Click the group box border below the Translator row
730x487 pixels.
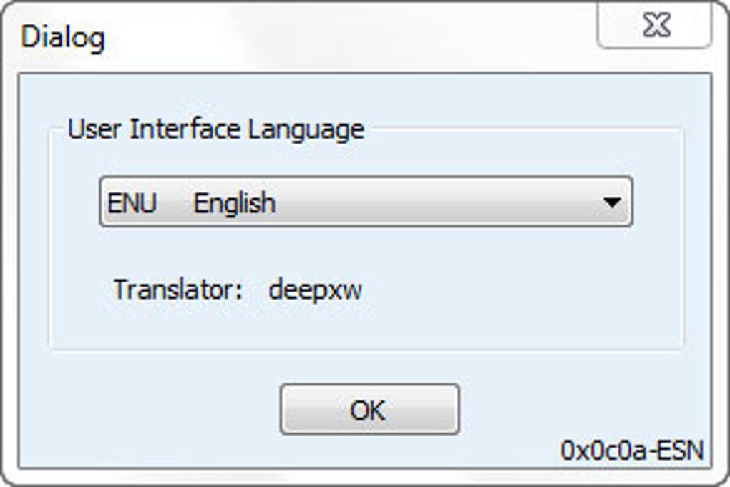click(x=365, y=350)
